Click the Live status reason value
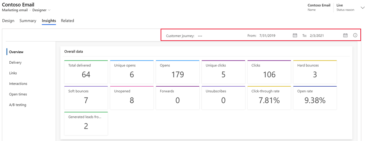365x141 pixels. coord(340,5)
